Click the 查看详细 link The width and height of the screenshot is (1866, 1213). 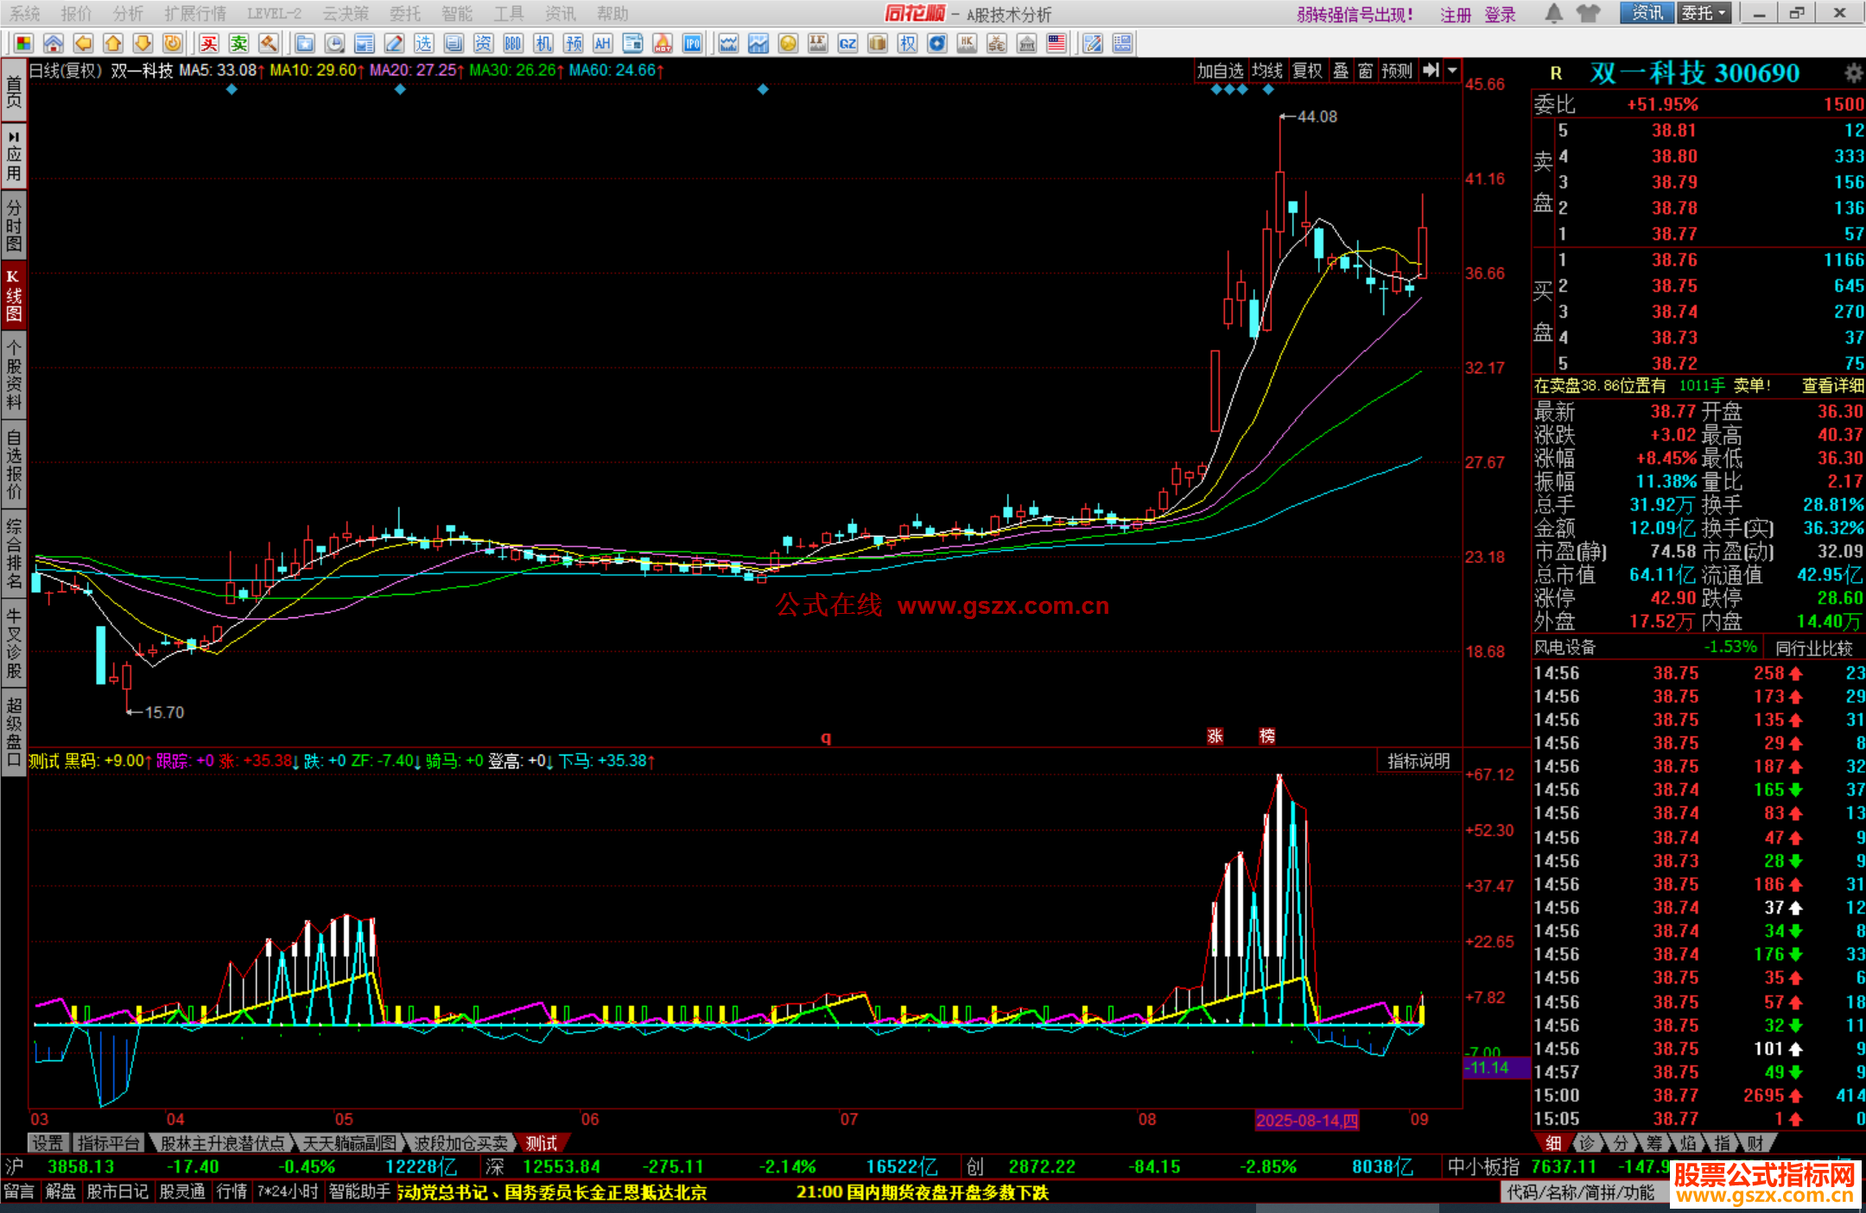pyautogui.click(x=1832, y=386)
